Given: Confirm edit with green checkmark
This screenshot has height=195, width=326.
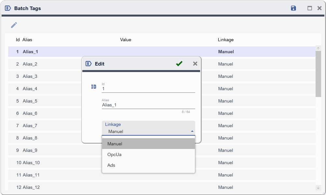Looking at the screenshot, I should click(x=179, y=64).
